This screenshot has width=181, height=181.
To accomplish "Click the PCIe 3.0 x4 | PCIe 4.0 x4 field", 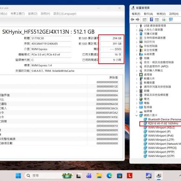I will [51, 55].
